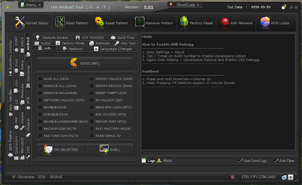Click the Read Pattern icon
This screenshot has height=185, width=302.
(x=60, y=21)
